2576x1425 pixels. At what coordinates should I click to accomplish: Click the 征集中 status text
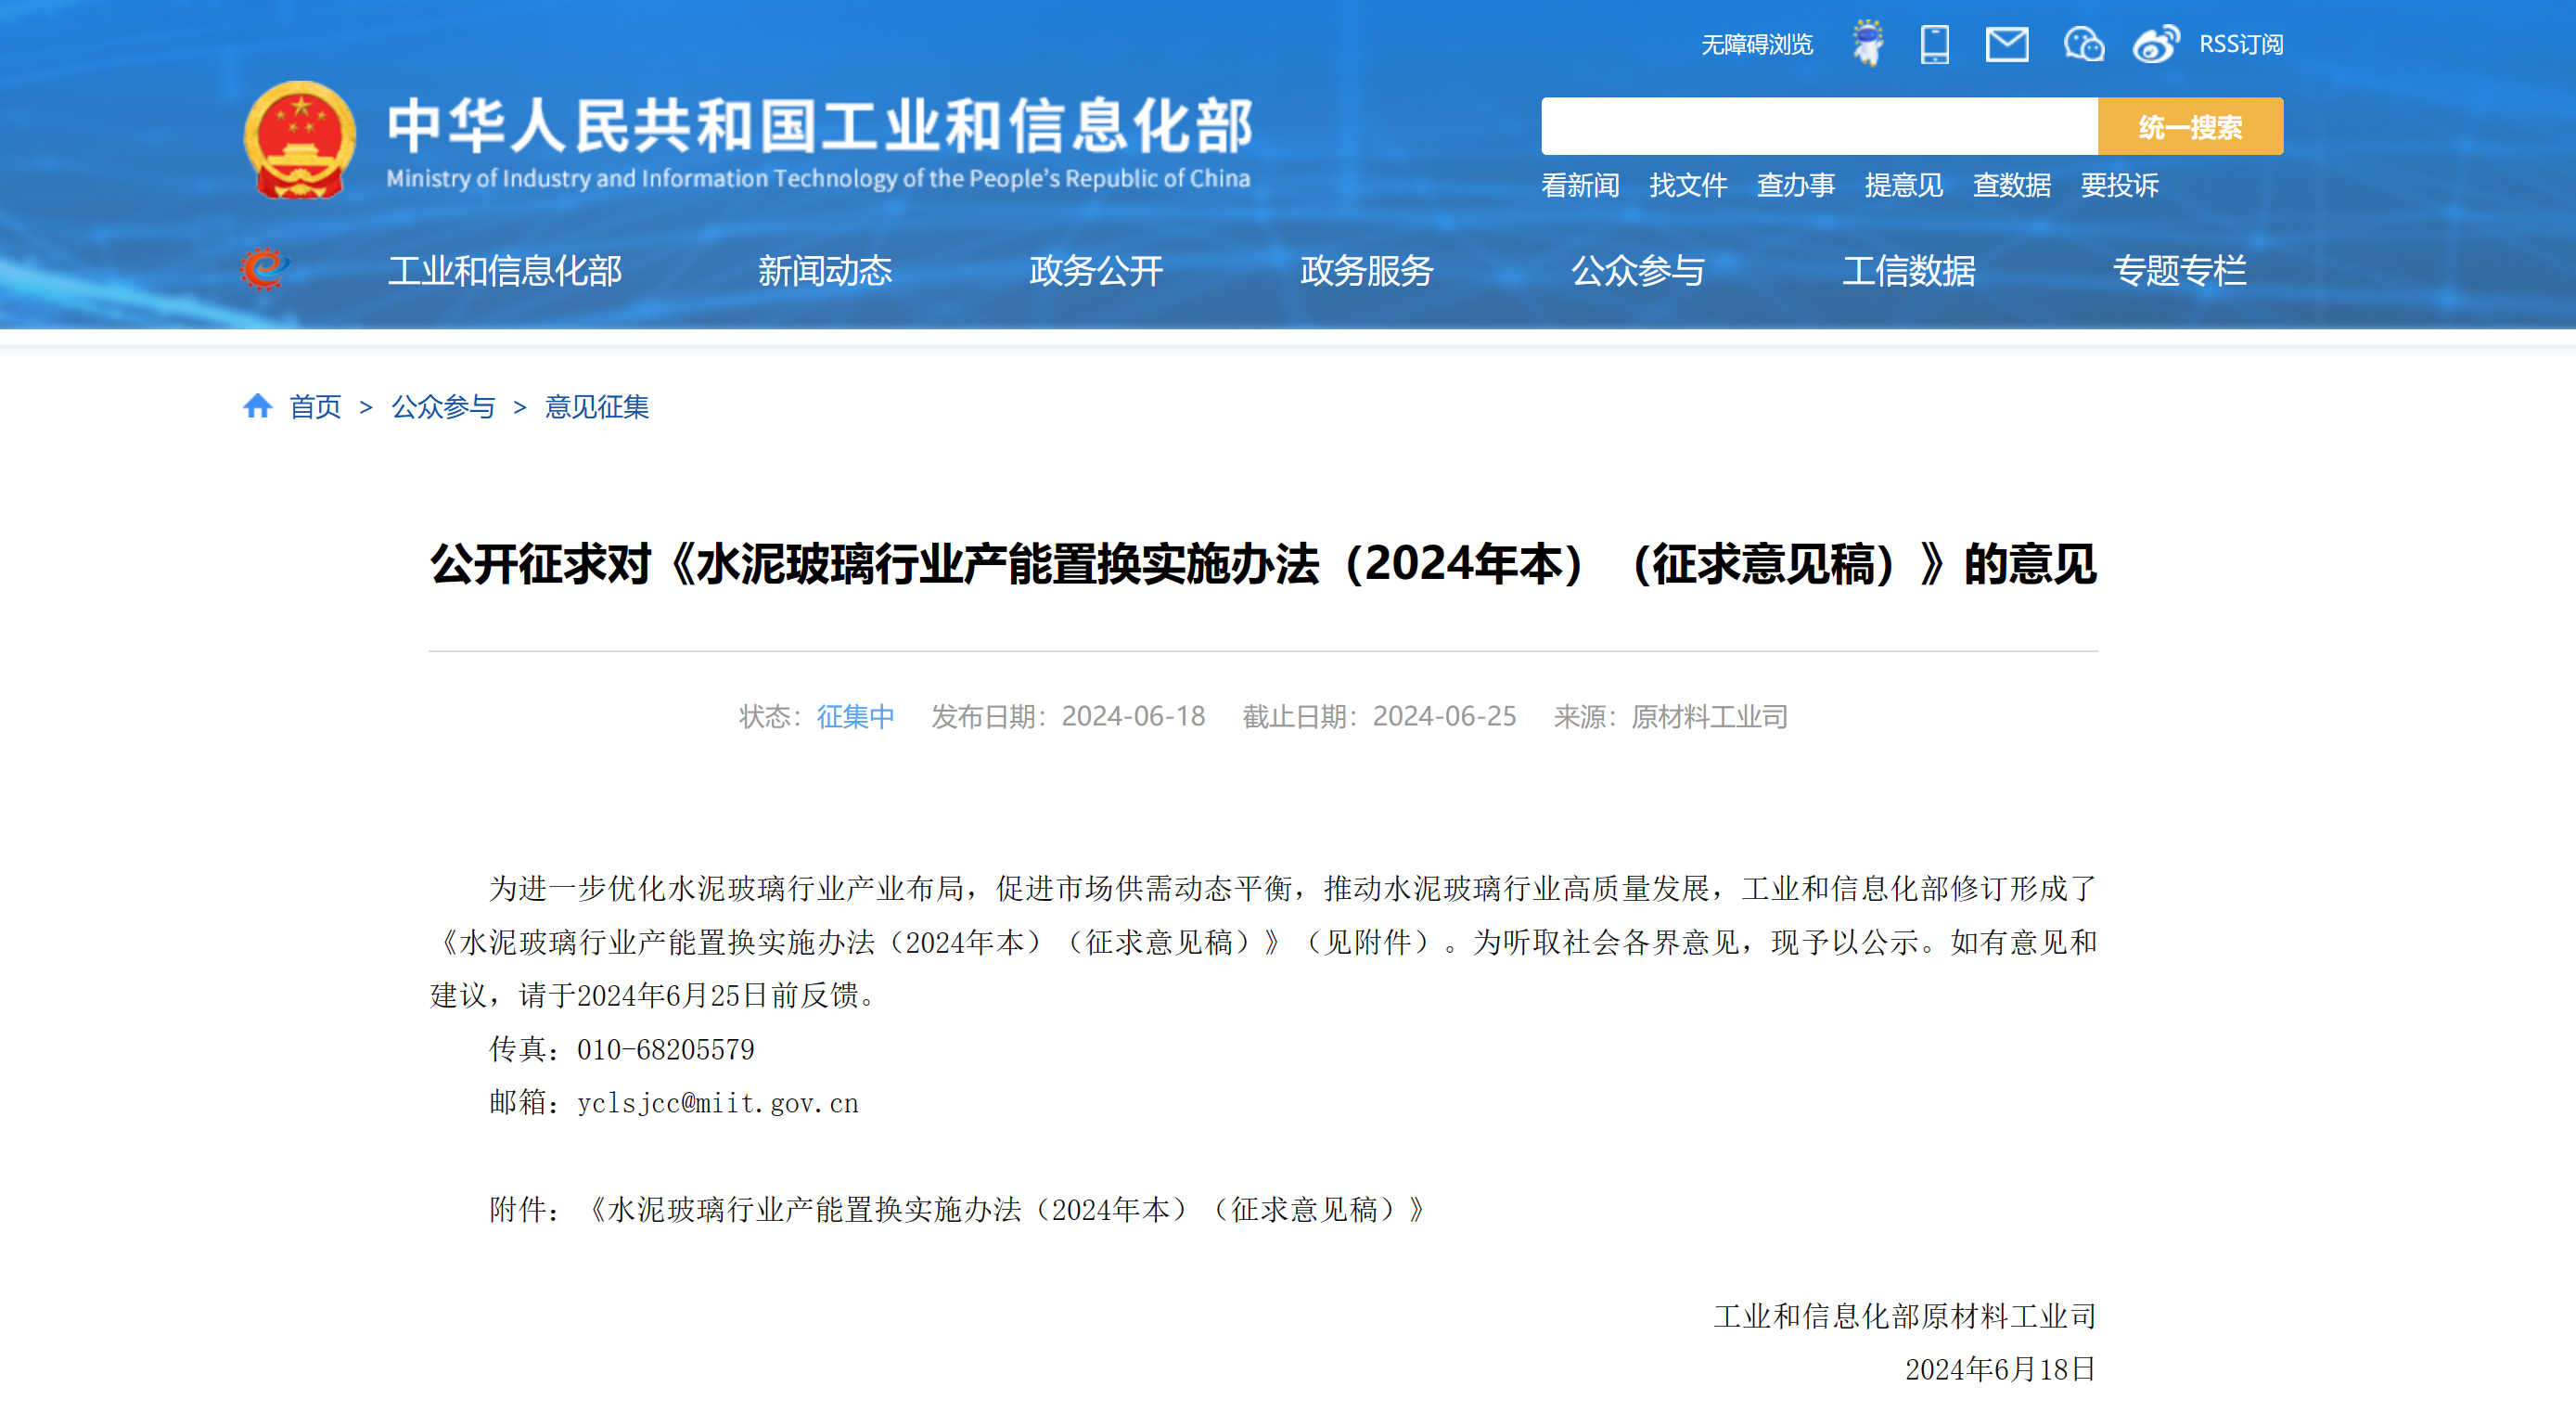coord(856,716)
